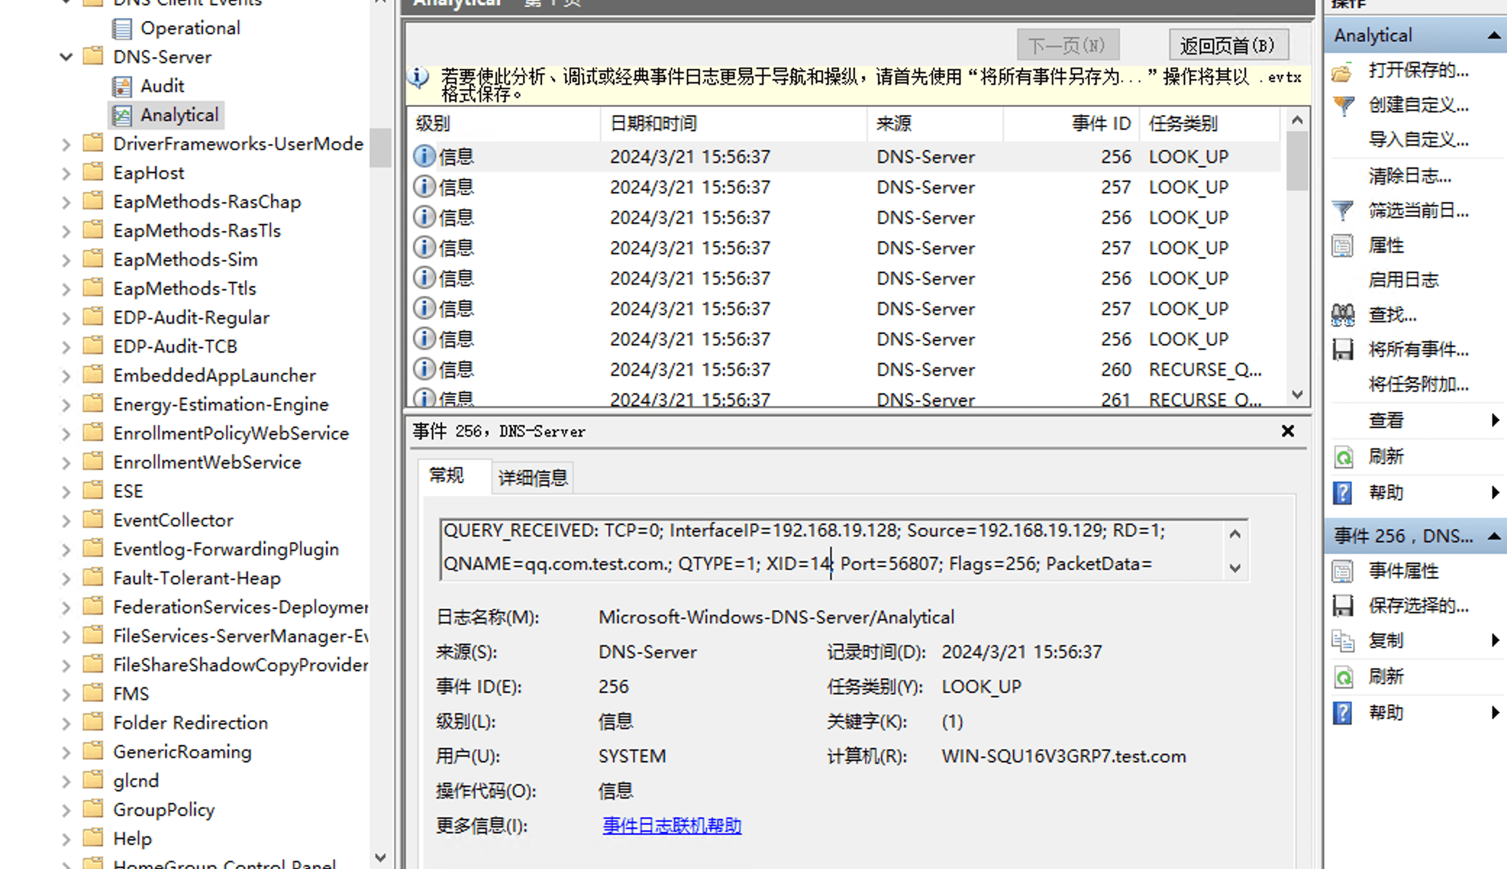Click the save all events floppy icon
Screen dimensions: 1507x869
point(1343,350)
